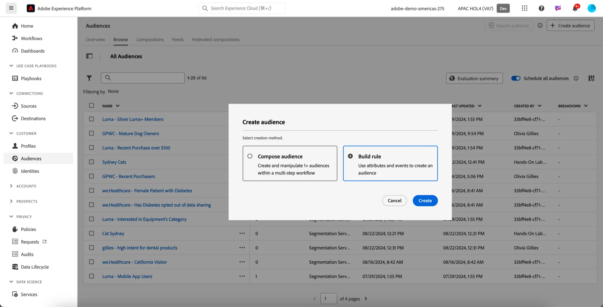Open the AI assistant chat icon

558,8
